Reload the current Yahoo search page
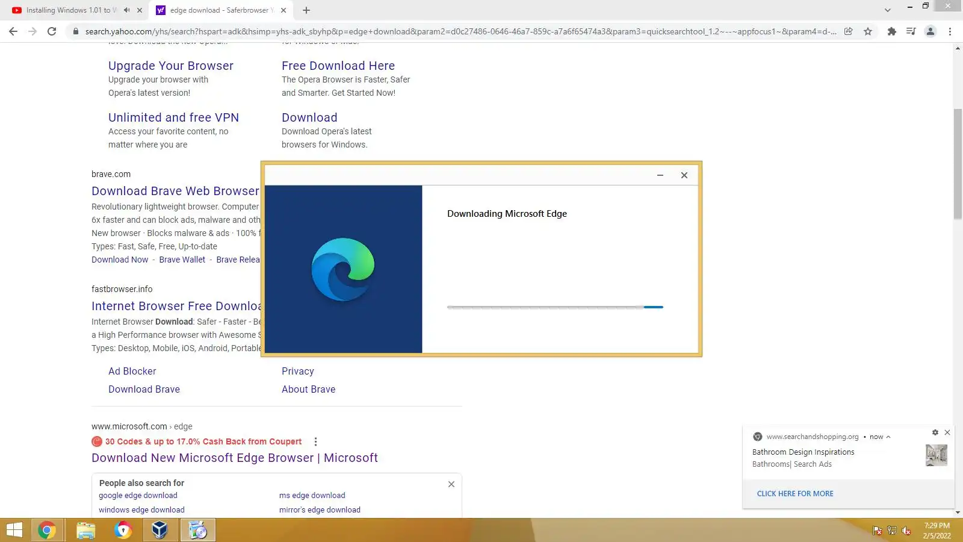 [52, 31]
